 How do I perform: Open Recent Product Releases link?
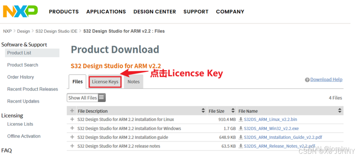click(x=33, y=89)
